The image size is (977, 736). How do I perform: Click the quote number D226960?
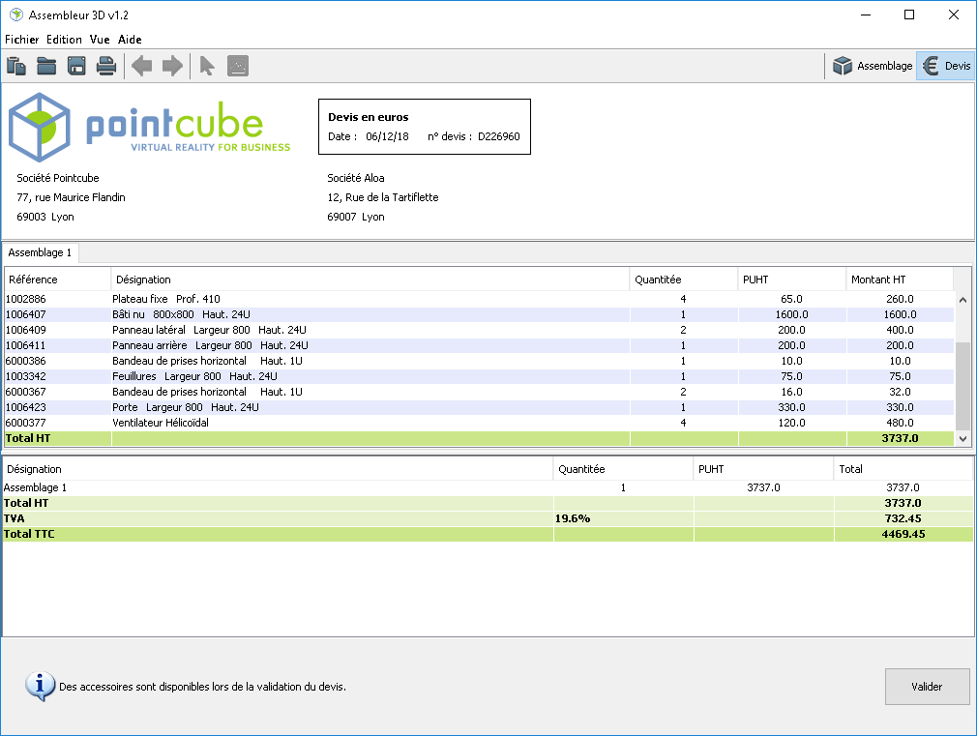(498, 136)
